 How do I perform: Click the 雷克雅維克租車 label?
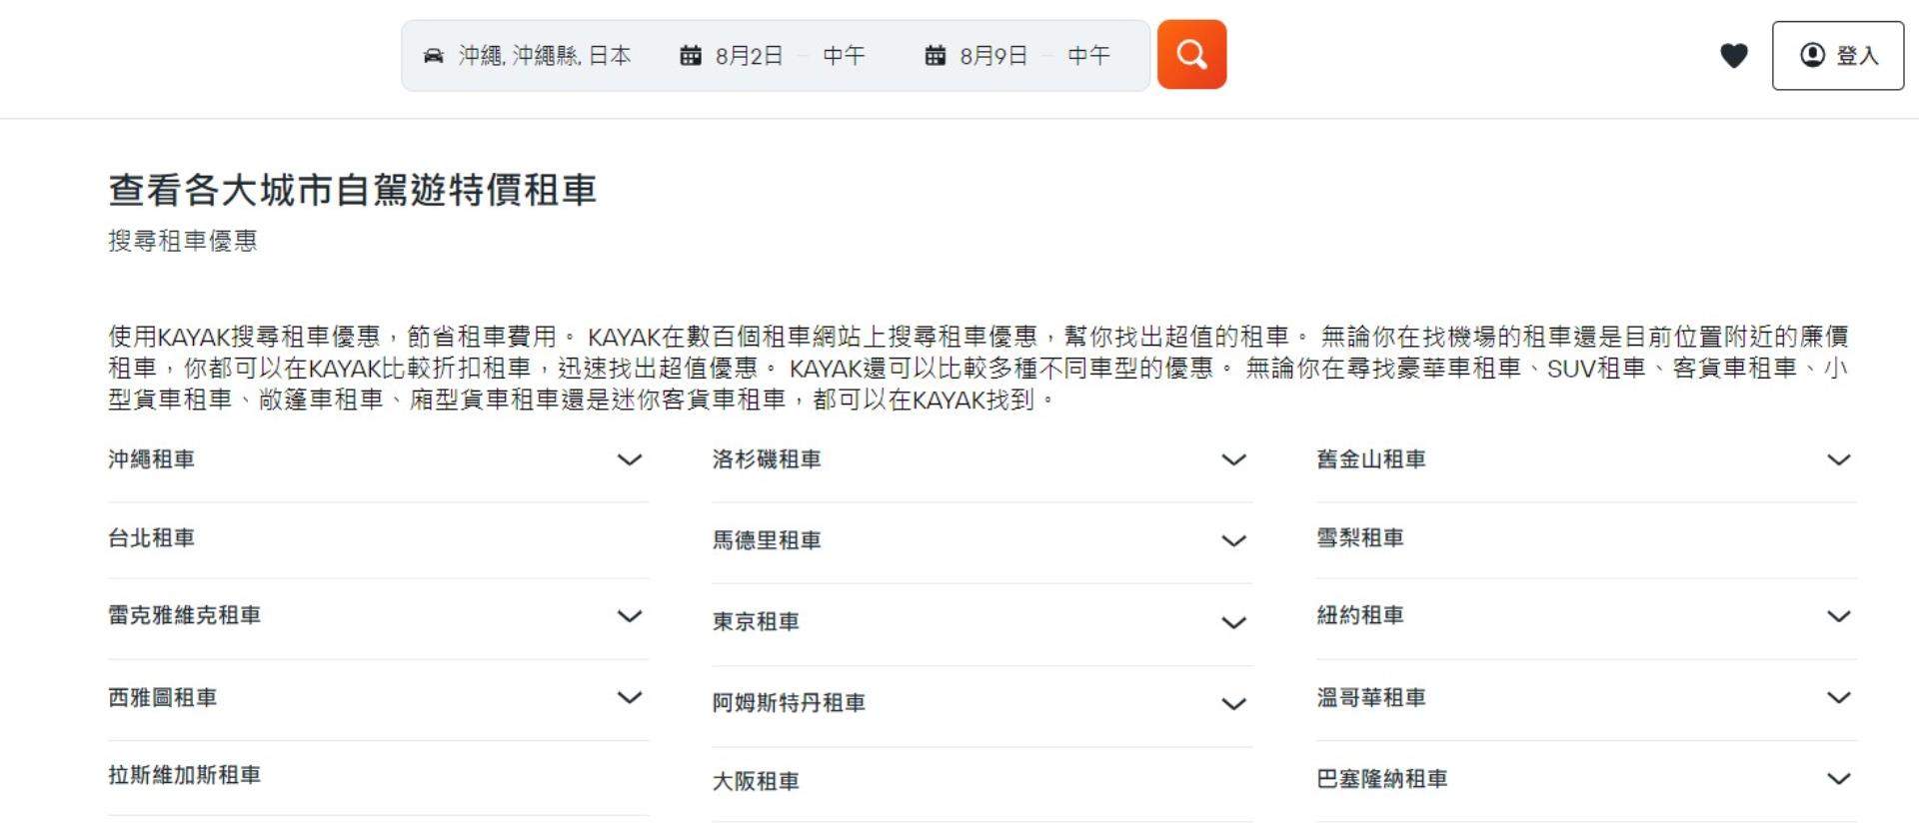(x=185, y=615)
